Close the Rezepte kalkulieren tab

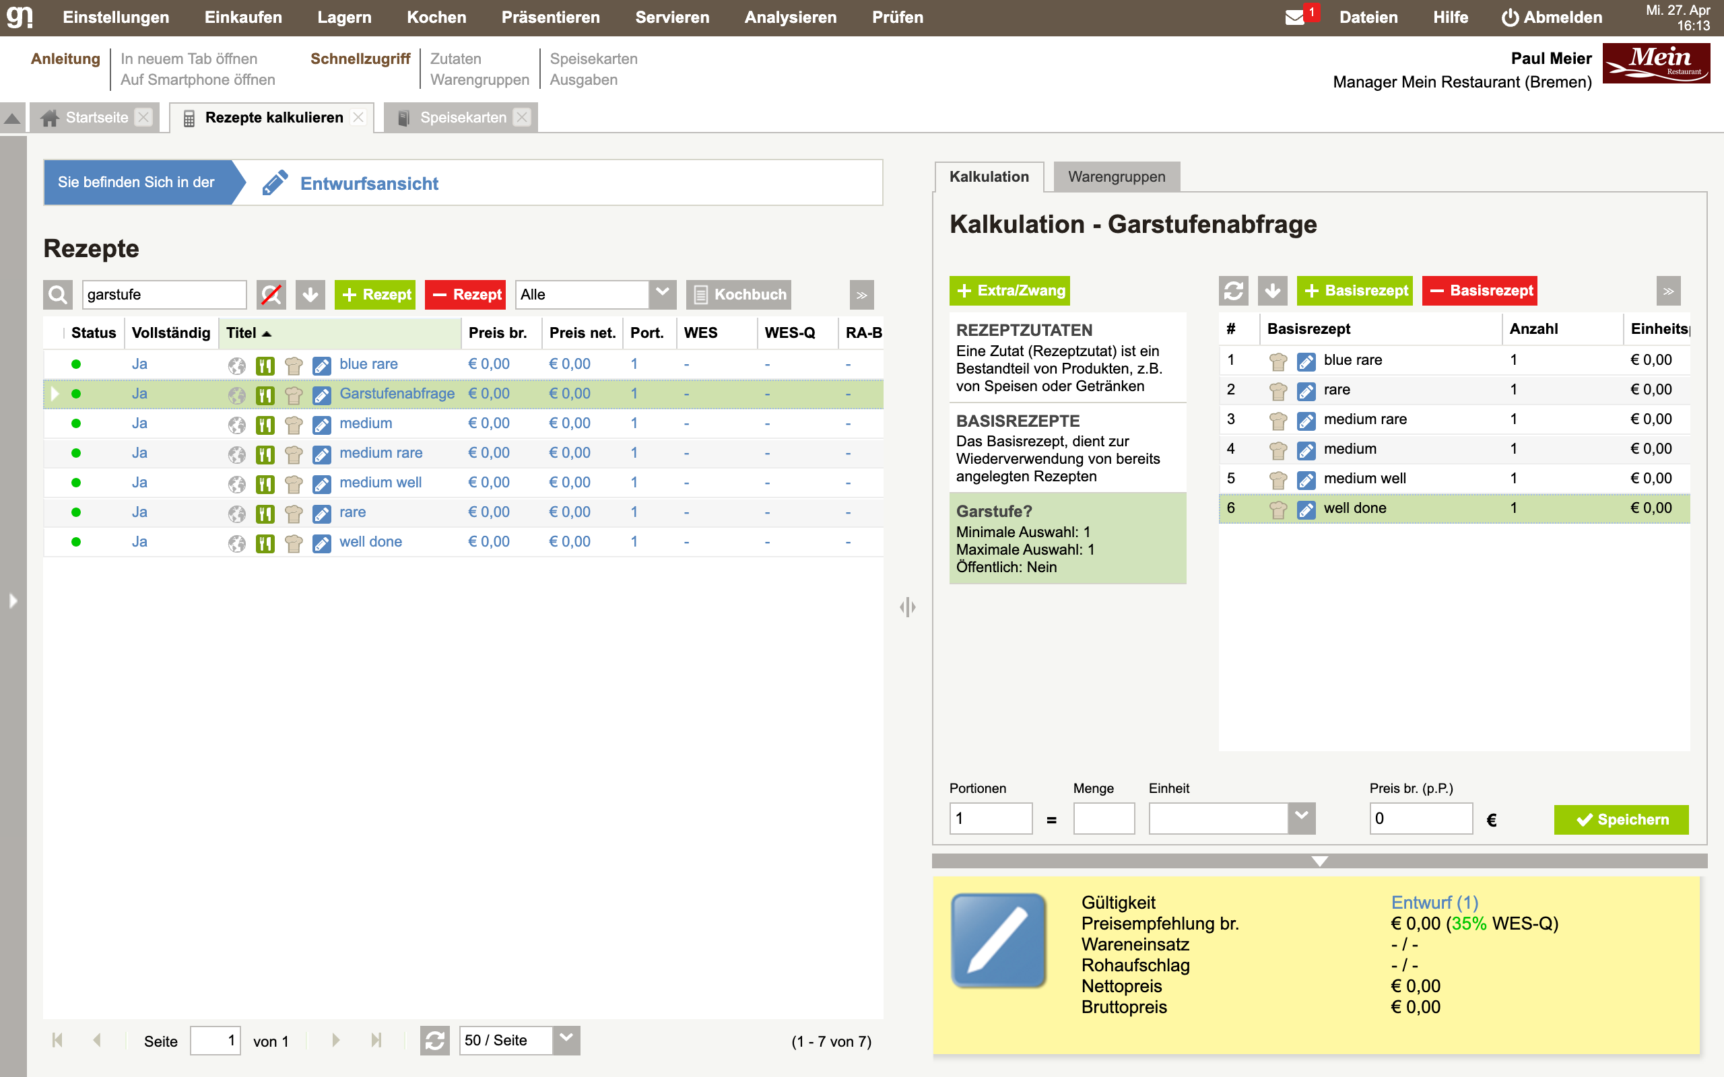pyautogui.click(x=358, y=118)
